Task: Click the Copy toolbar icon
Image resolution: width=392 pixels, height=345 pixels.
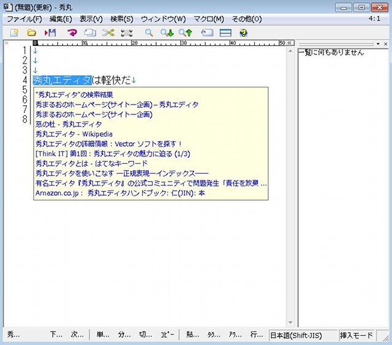Action: (90, 32)
